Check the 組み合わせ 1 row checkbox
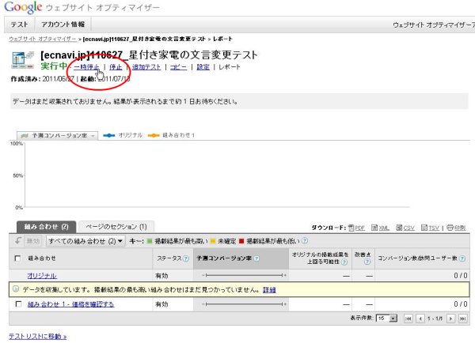475x343 pixels. (18, 304)
